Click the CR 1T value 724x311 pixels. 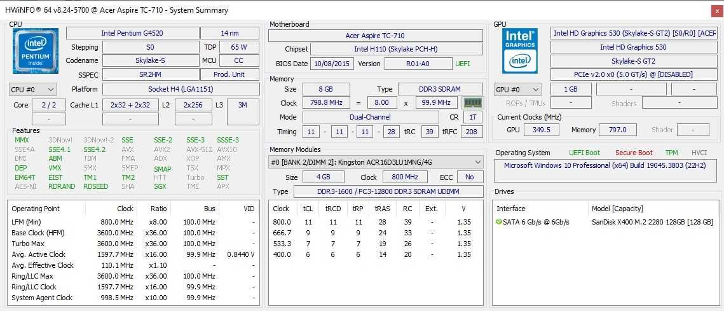click(x=472, y=118)
